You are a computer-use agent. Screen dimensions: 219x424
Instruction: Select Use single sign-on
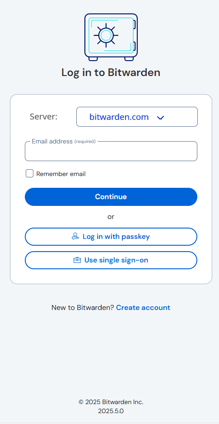pyautogui.click(x=111, y=260)
